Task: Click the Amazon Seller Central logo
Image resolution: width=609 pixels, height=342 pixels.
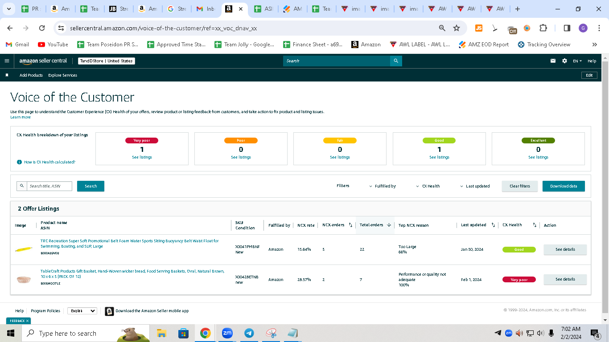Action: tap(43, 61)
